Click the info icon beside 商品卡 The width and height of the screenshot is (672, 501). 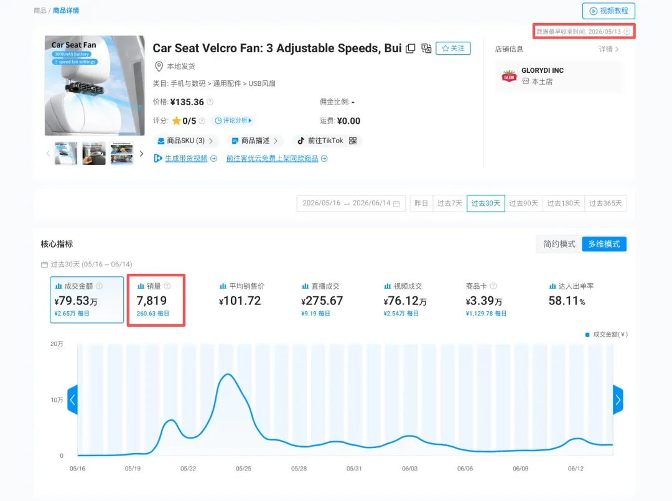(493, 286)
